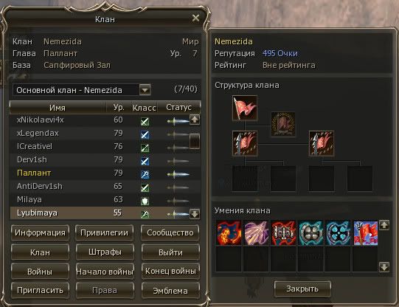
Task: Open the Привилегии button
Action: pos(105,232)
